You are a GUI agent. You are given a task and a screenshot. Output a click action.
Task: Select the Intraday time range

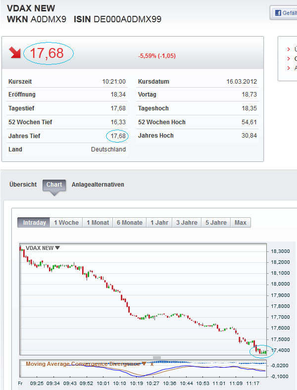coord(34,222)
